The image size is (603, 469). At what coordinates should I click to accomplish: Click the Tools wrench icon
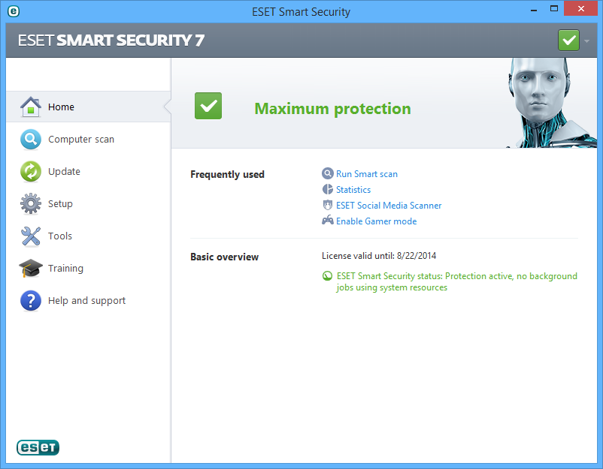tap(30, 236)
